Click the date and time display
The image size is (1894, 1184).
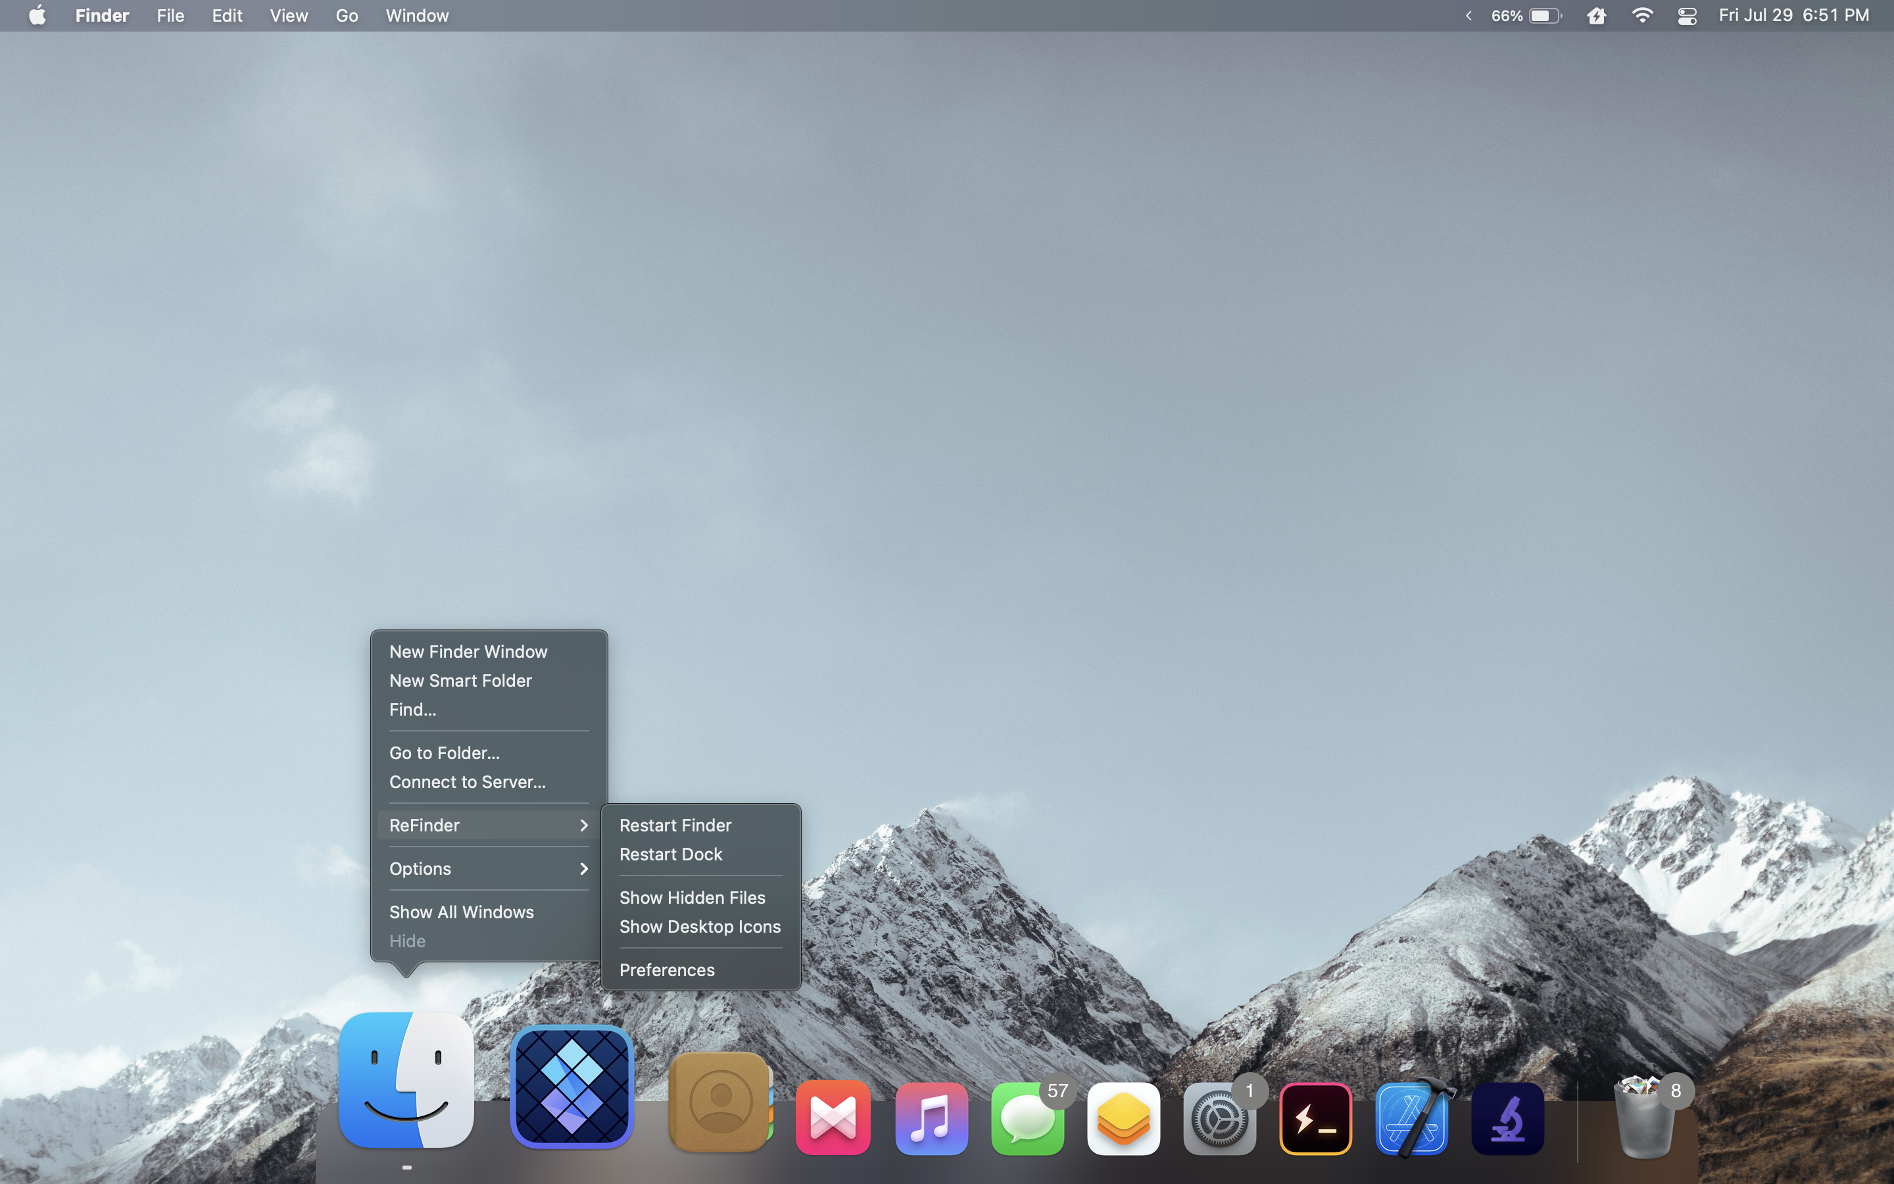point(1793,16)
